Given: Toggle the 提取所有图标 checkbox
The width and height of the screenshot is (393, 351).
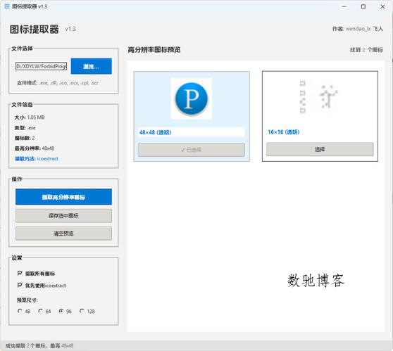Looking at the screenshot, I should (x=20, y=273).
